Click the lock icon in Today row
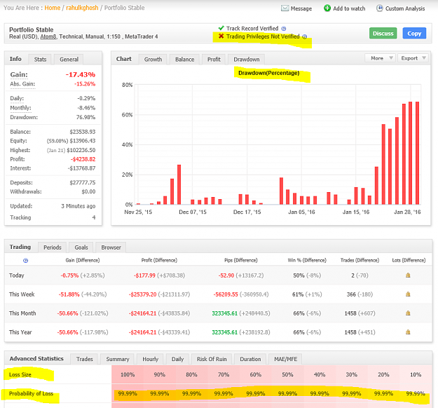 (408, 276)
